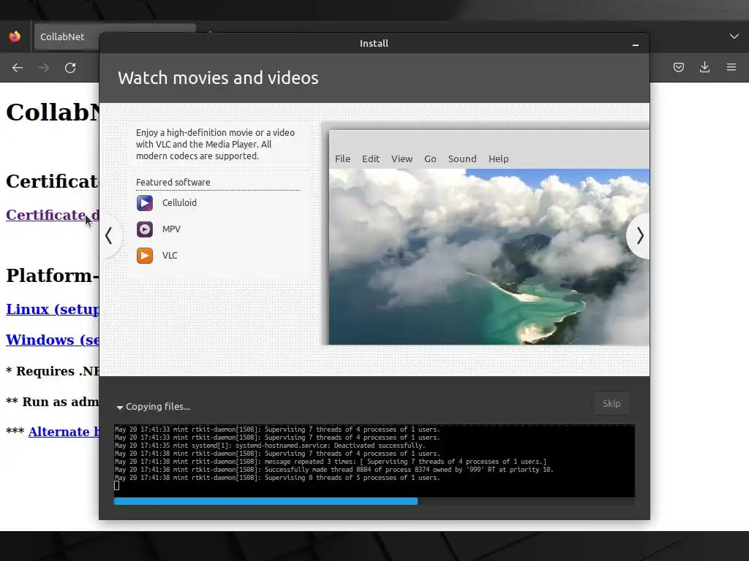Viewport: 749px width, 561px height.
Task: Select the Celluloid label
Action: pos(179,203)
